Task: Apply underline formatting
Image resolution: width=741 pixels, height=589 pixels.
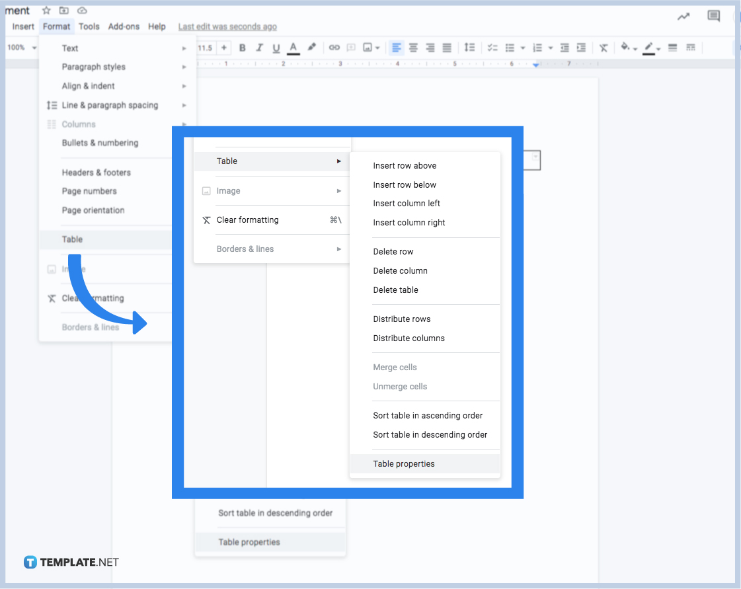Action: click(276, 48)
